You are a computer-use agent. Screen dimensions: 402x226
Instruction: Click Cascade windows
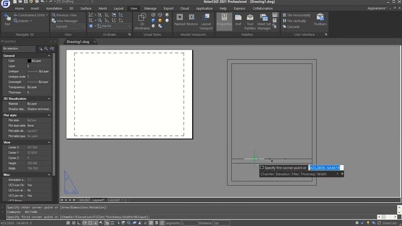click(291, 26)
